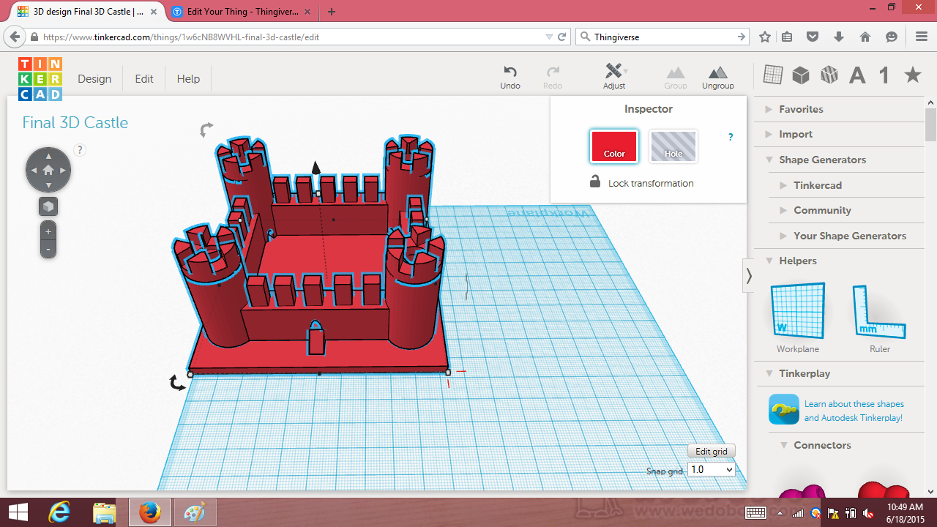Image resolution: width=937 pixels, height=527 pixels.
Task: Collapse the right side panel arrow
Action: [x=748, y=276]
